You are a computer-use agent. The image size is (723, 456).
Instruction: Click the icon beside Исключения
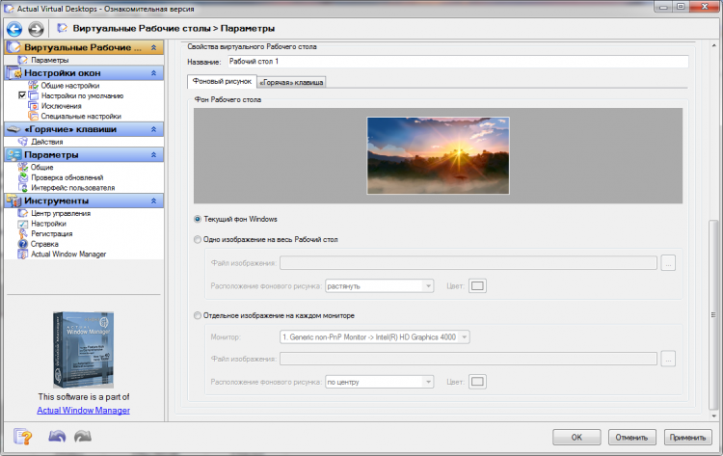[33, 106]
